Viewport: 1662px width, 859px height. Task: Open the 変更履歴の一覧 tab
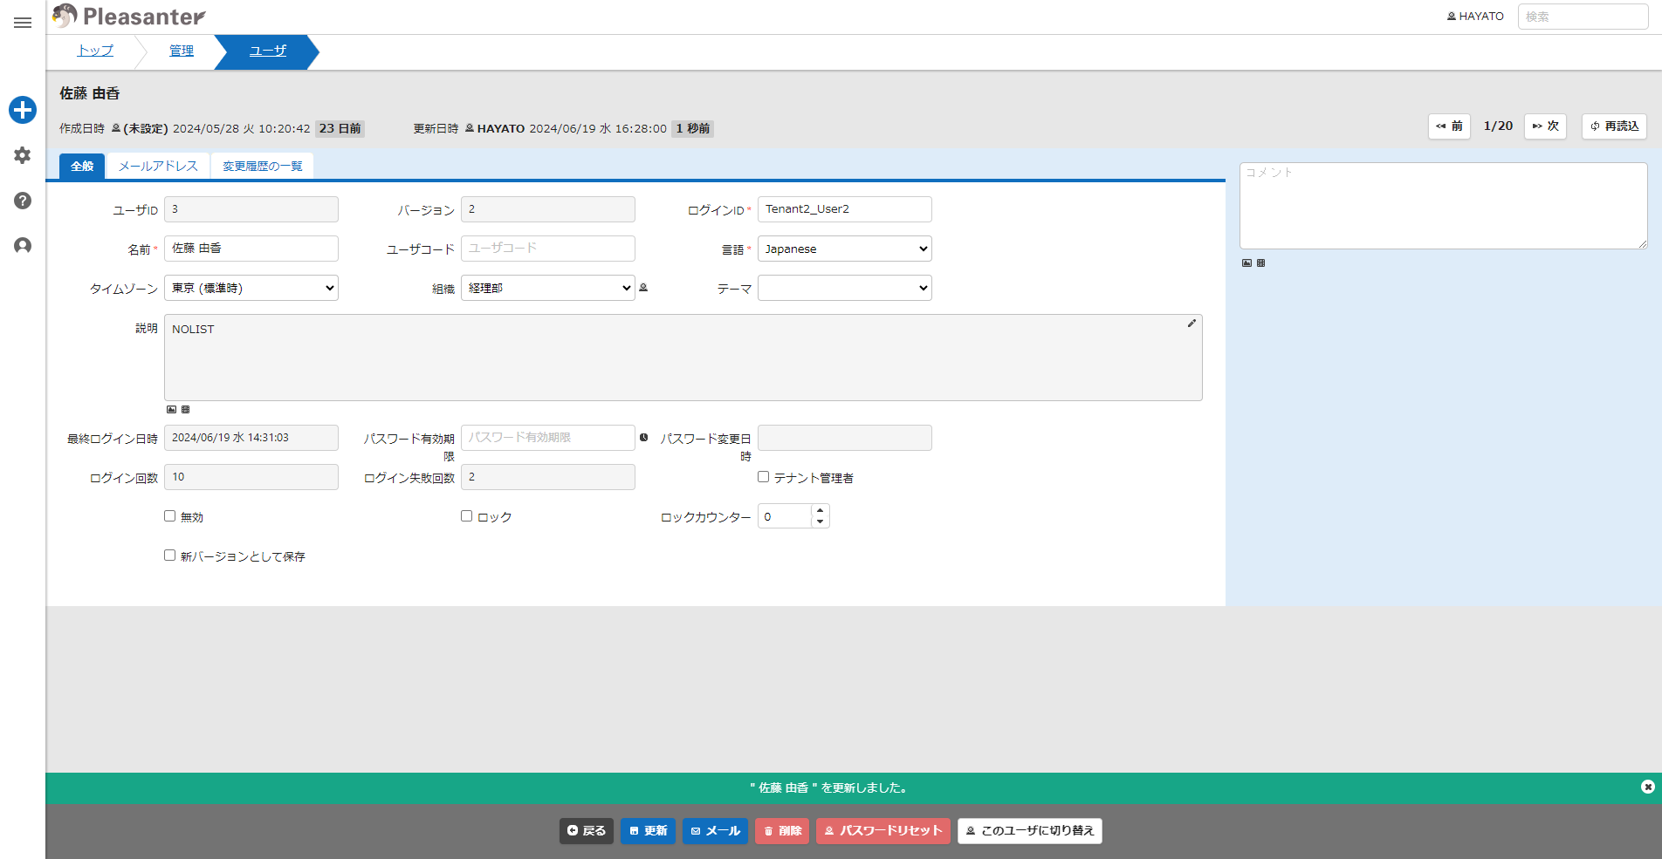pyautogui.click(x=262, y=166)
